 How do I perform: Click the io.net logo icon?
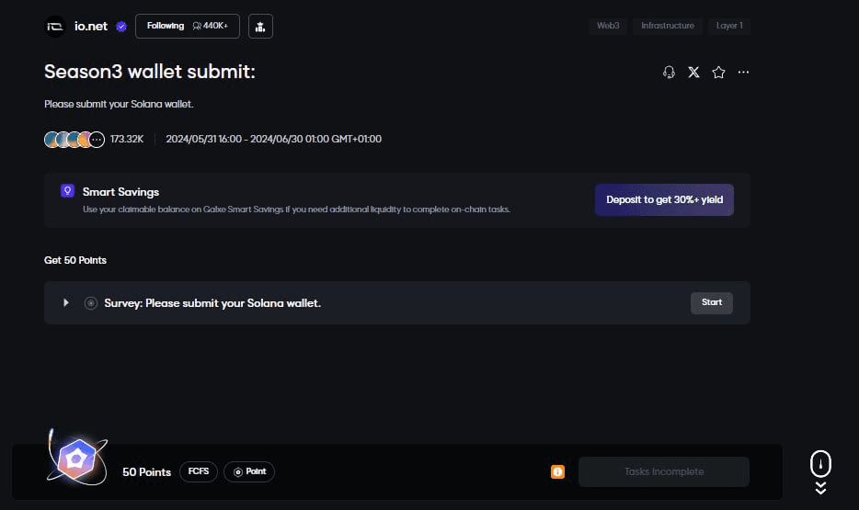pyautogui.click(x=55, y=27)
